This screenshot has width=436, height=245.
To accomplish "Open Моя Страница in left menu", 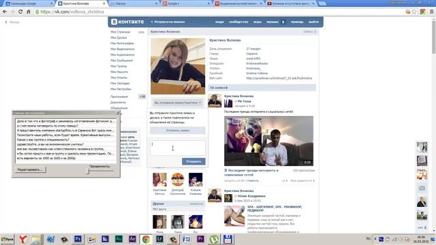I will tap(120, 32).
